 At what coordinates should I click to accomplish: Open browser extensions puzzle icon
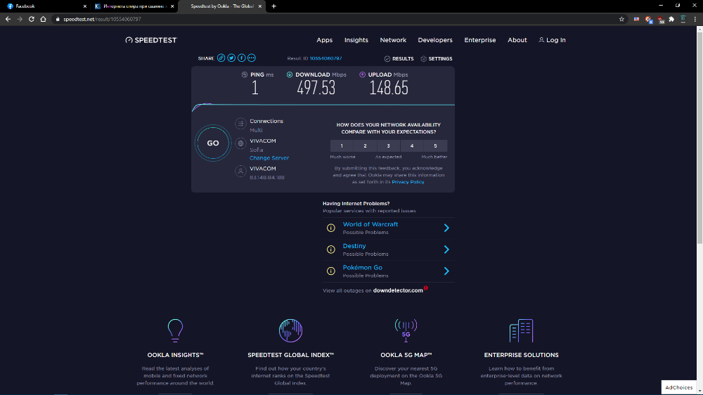(671, 19)
